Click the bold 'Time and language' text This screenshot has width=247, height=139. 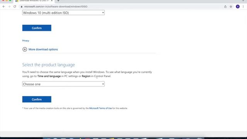(49, 76)
